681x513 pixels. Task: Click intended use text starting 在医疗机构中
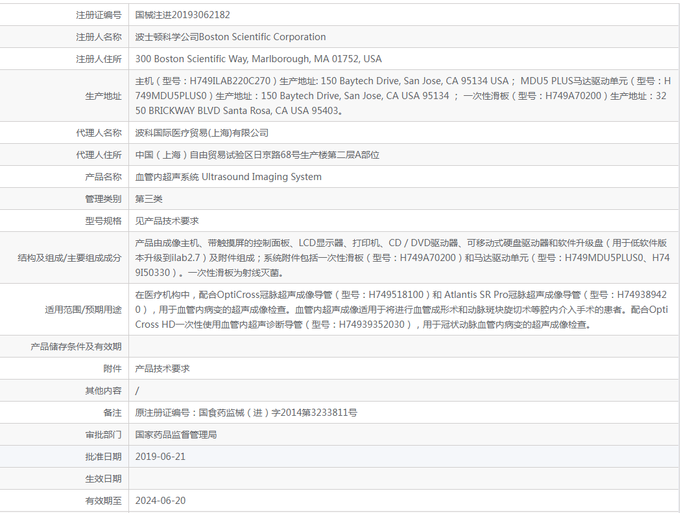(x=401, y=310)
